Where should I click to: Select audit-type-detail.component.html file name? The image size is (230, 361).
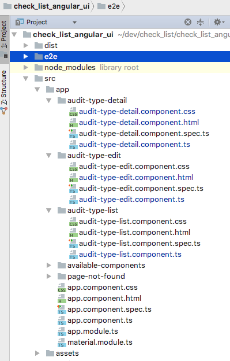139,123
